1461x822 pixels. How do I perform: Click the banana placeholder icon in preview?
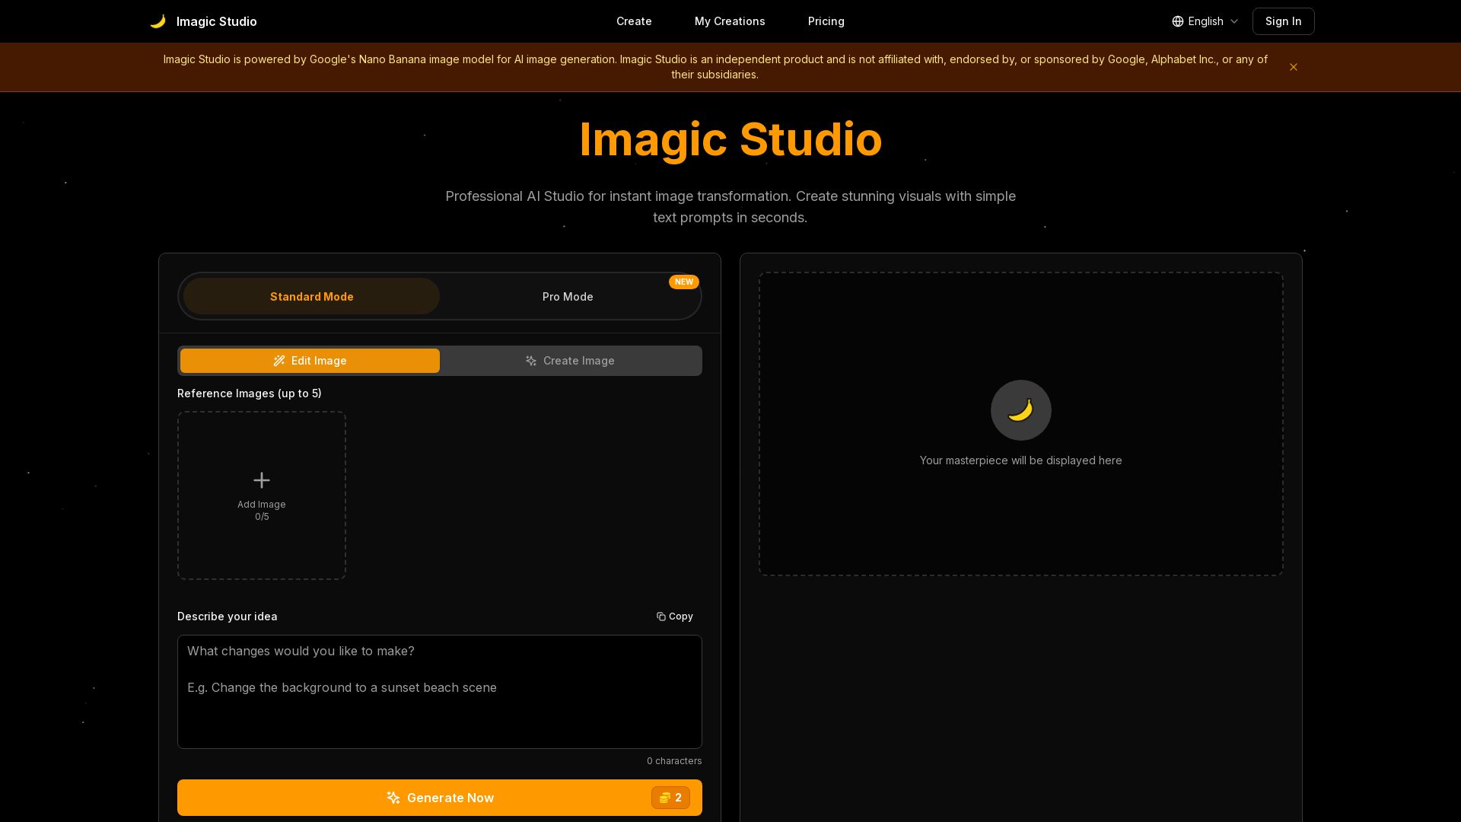1020,410
